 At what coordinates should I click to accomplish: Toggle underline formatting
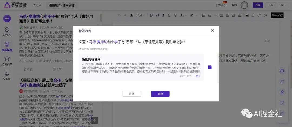coord(169,15)
